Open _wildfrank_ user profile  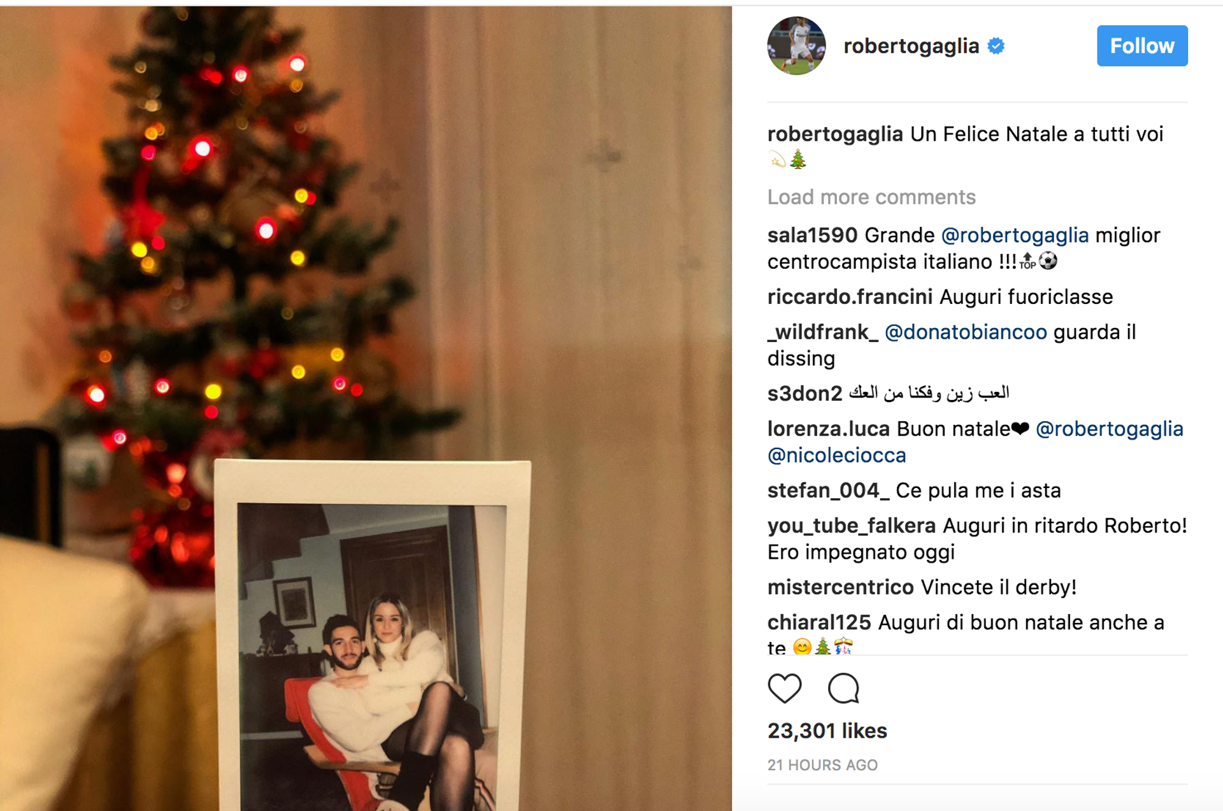click(823, 332)
